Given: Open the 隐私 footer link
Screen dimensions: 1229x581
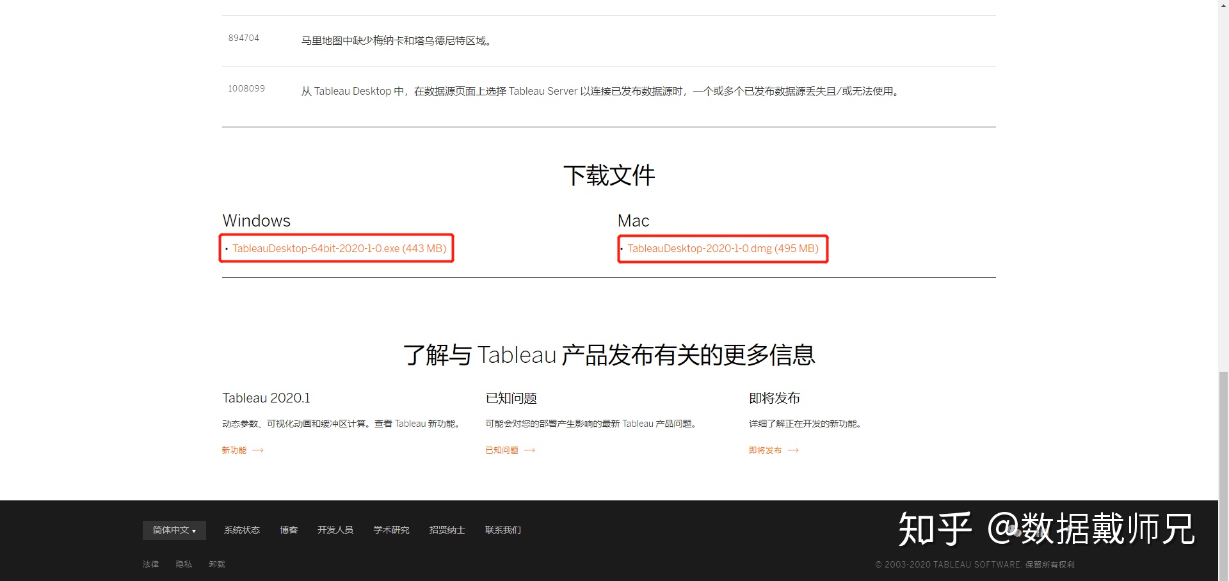Looking at the screenshot, I should 184,564.
